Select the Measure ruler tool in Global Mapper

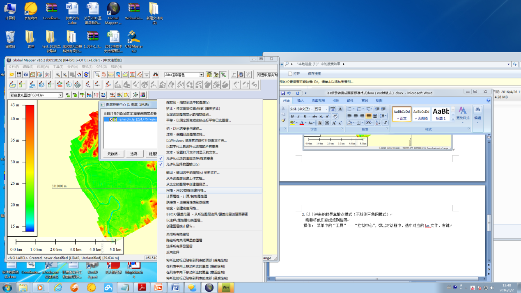click(111, 74)
